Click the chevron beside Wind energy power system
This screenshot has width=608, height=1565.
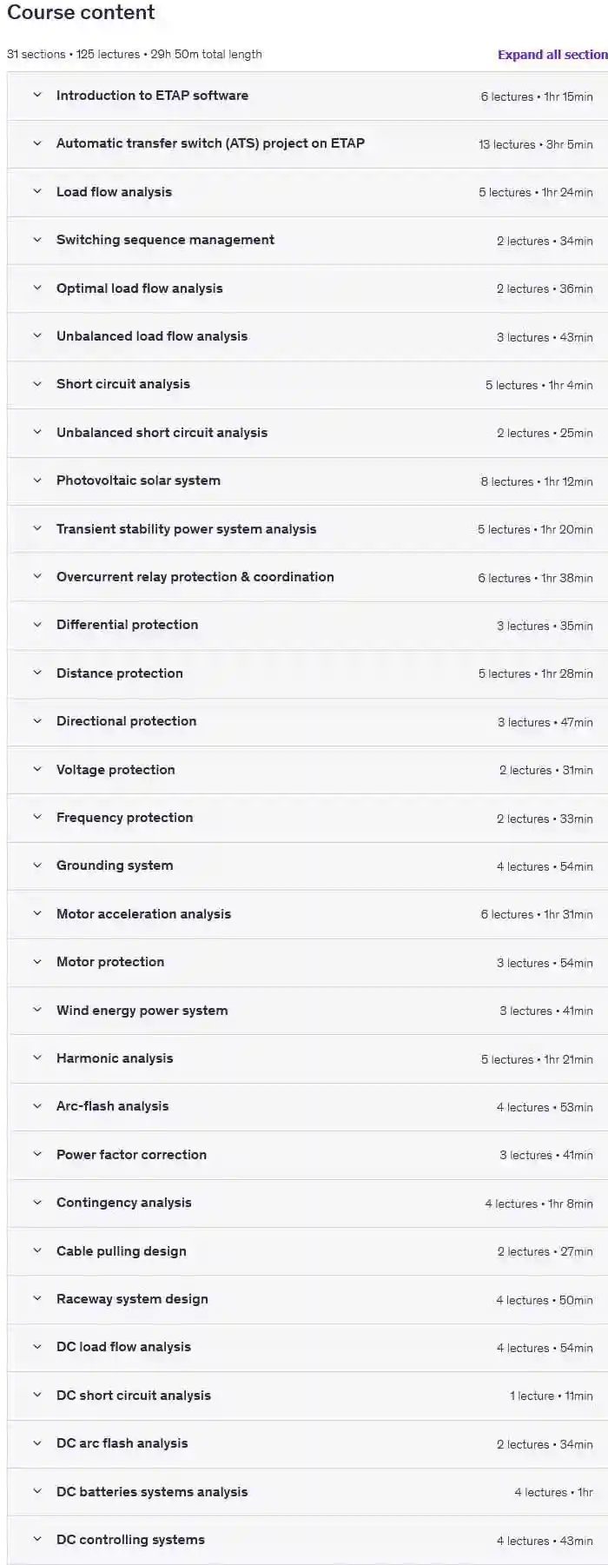point(37,1010)
